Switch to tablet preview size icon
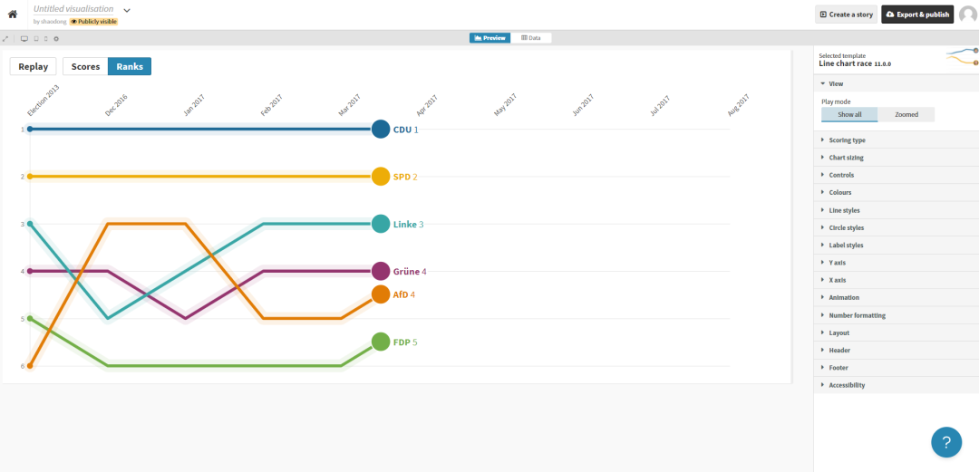Image resolution: width=979 pixels, height=472 pixels. pyautogui.click(x=35, y=39)
